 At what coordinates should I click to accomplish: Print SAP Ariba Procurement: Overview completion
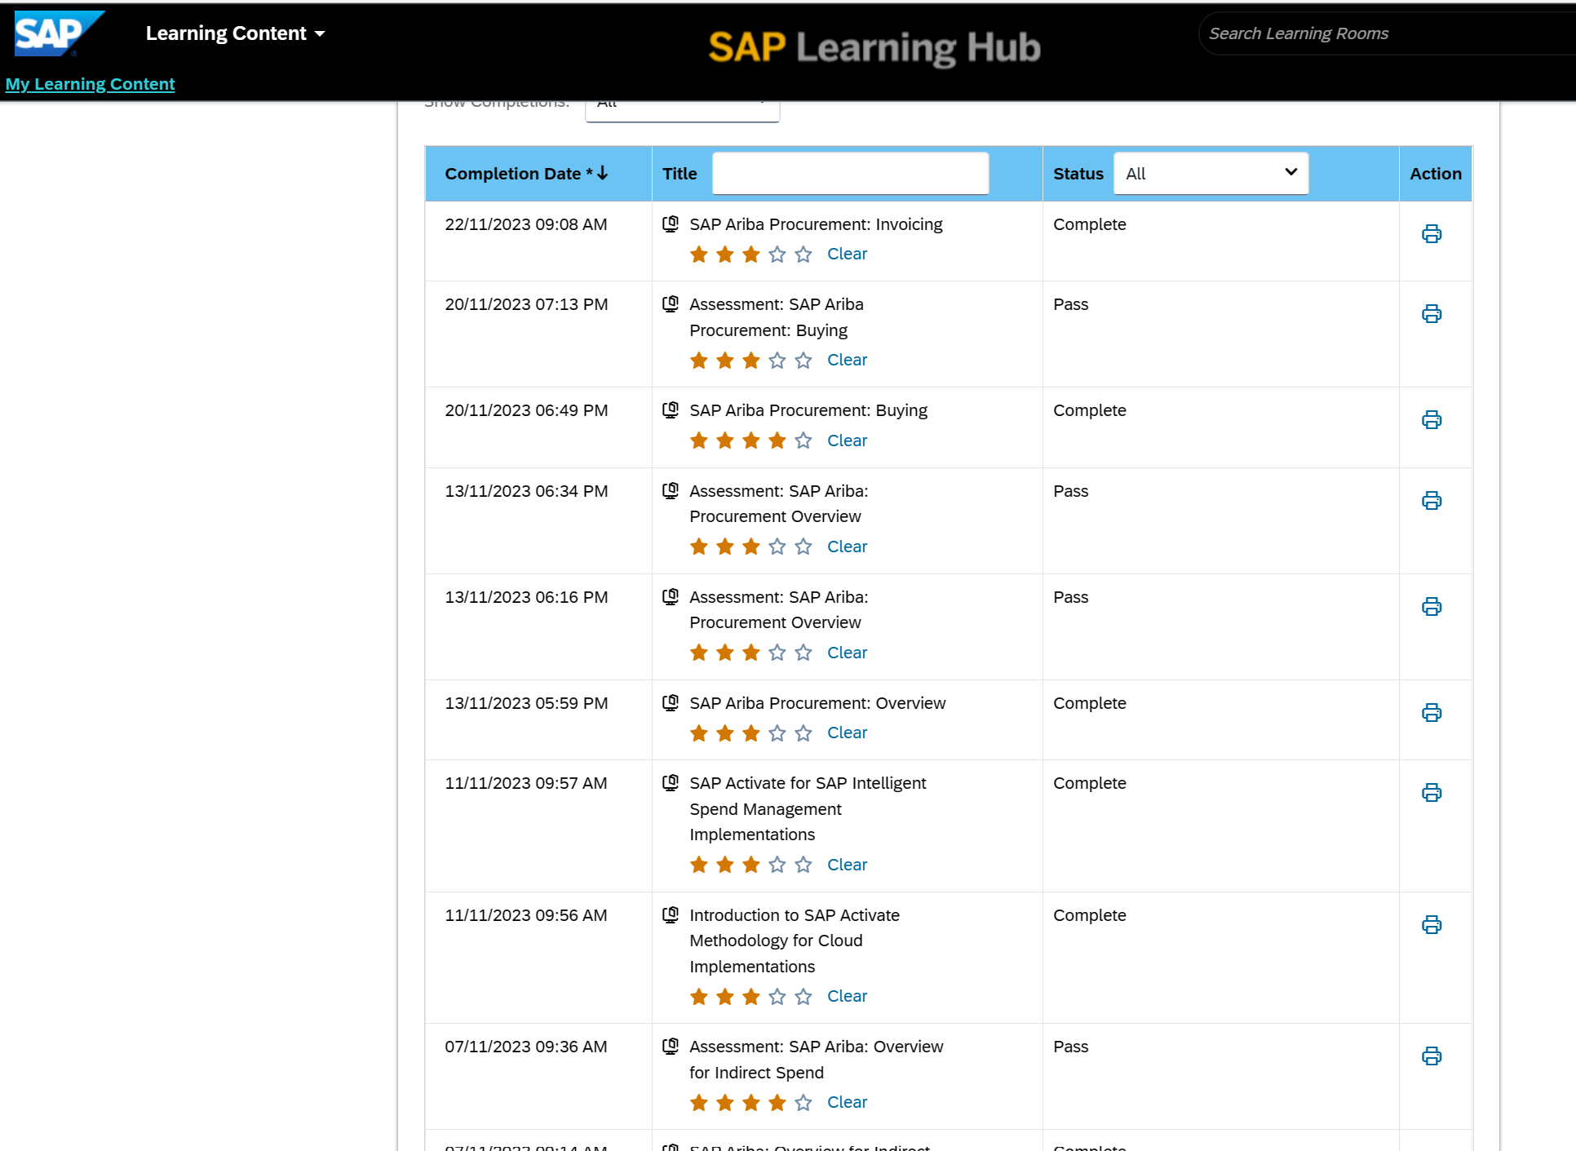(1432, 713)
